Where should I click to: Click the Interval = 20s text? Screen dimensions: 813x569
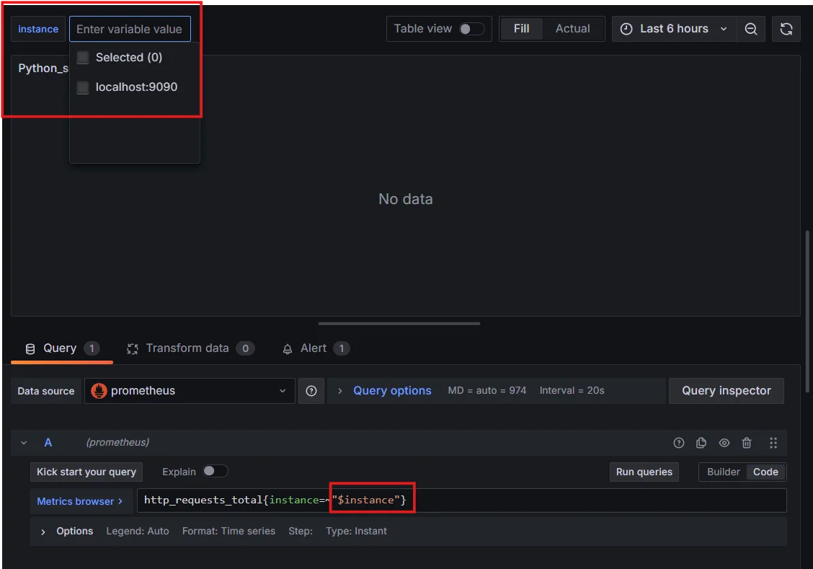pos(572,391)
